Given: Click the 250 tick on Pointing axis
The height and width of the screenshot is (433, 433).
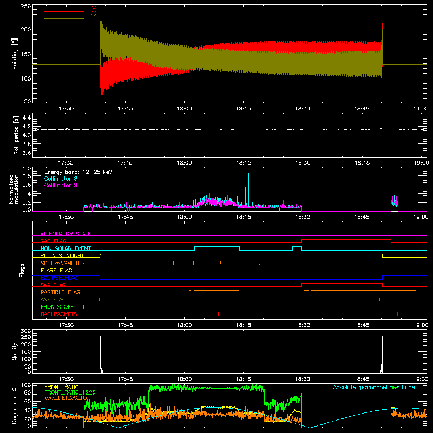Looking at the screenshot, I should click(x=26, y=6).
